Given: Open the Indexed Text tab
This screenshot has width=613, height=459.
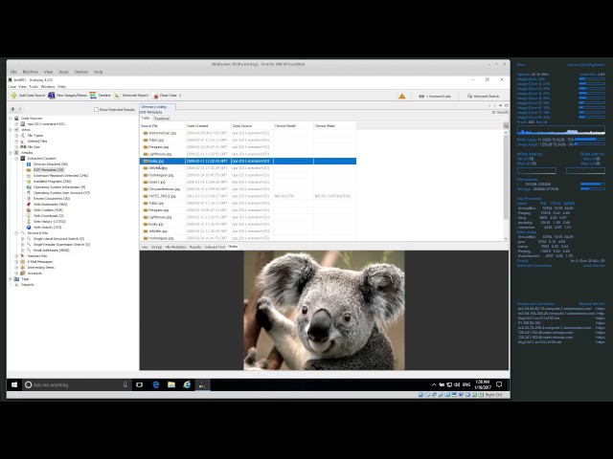Looking at the screenshot, I should coord(215,247).
